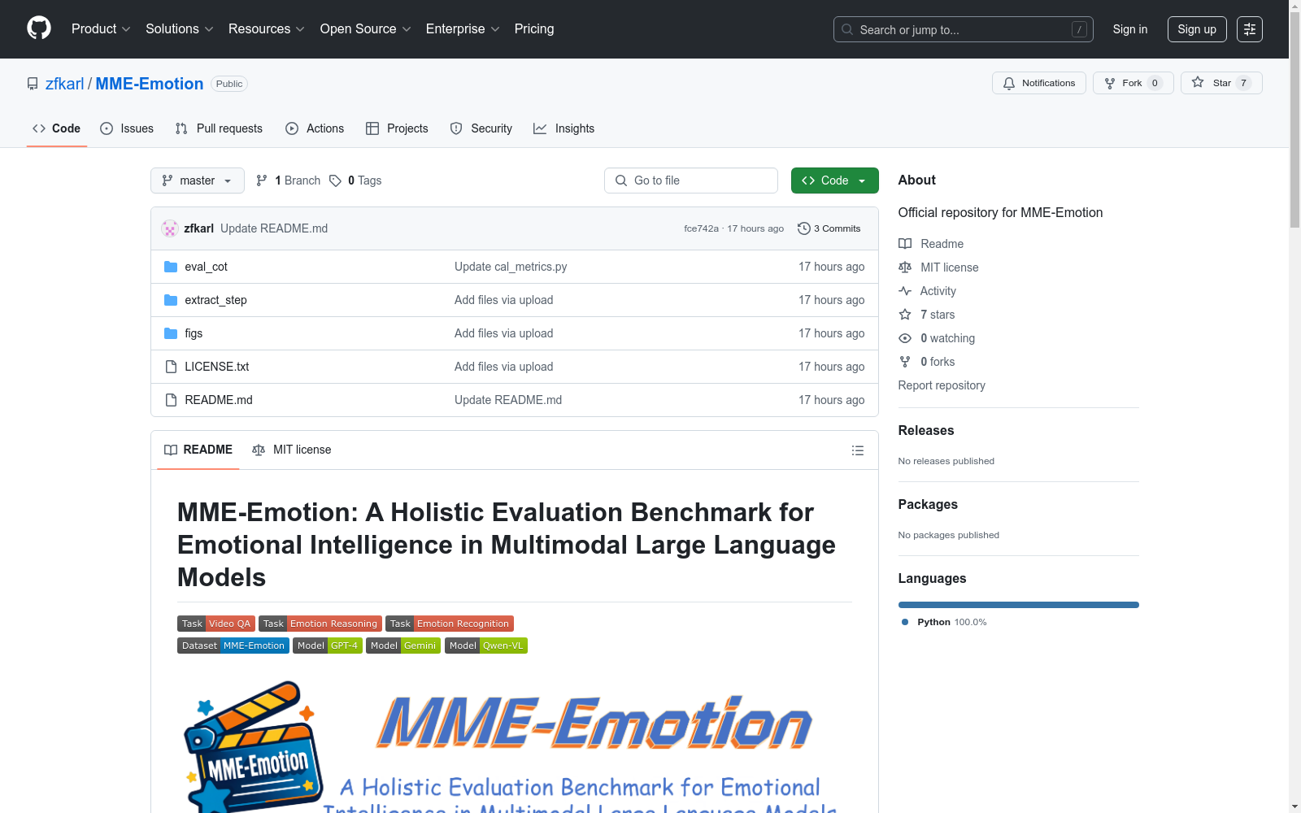Fork the repository with the Fork button
The width and height of the screenshot is (1301, 813).
pos(1133,83)
